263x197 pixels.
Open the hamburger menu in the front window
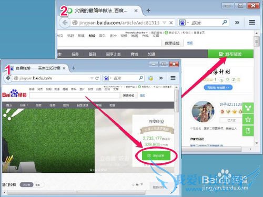tap(173, 78)
